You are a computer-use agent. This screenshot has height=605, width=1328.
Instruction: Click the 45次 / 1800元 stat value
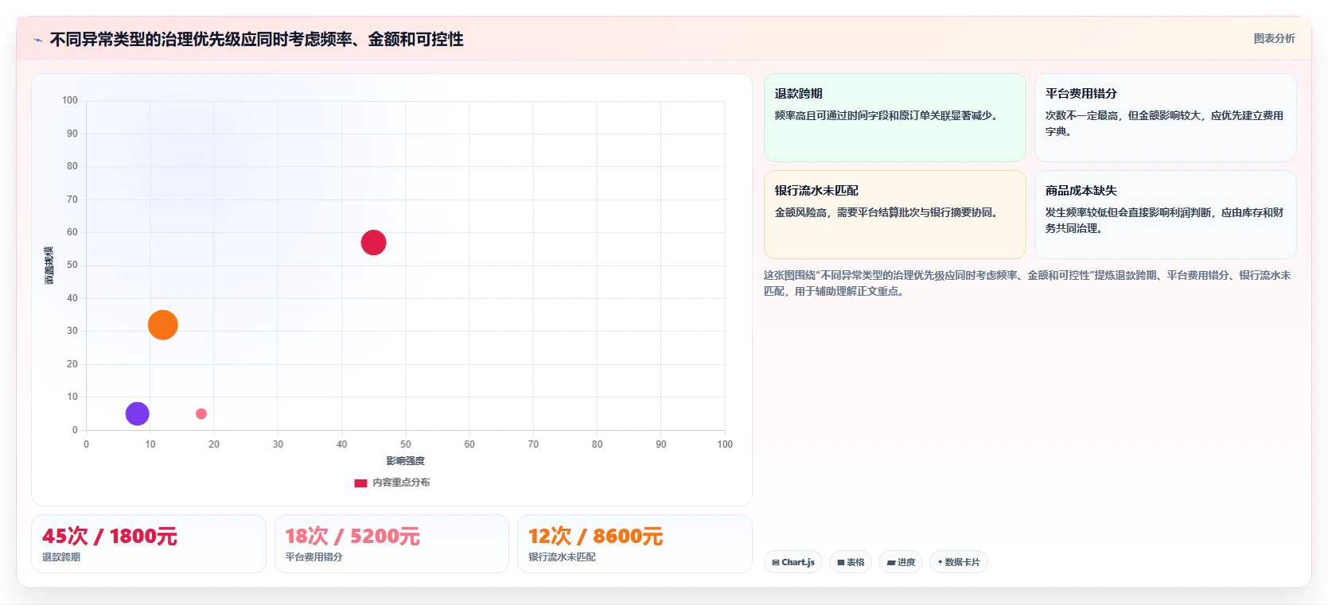(x=110, y=536)
